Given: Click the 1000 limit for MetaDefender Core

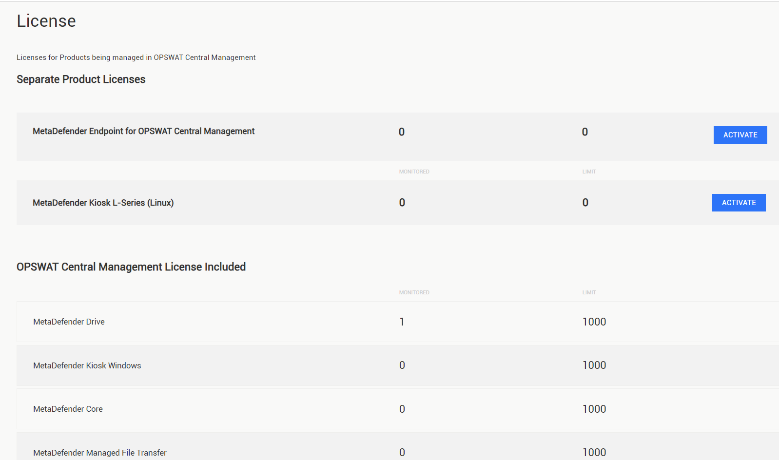Looking at the screenshot, I should 594,409.
